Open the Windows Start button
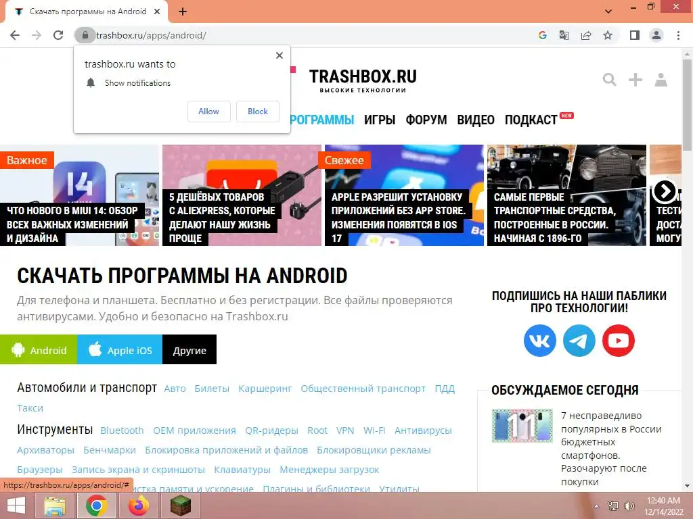The width and height of the screenshot is (693, 519). coord(16,505)
